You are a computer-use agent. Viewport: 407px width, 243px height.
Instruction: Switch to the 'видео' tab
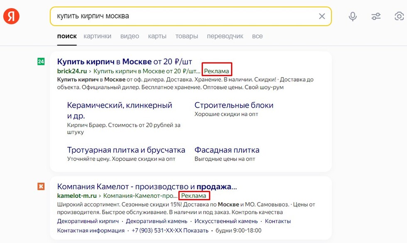tap(130, 36)
